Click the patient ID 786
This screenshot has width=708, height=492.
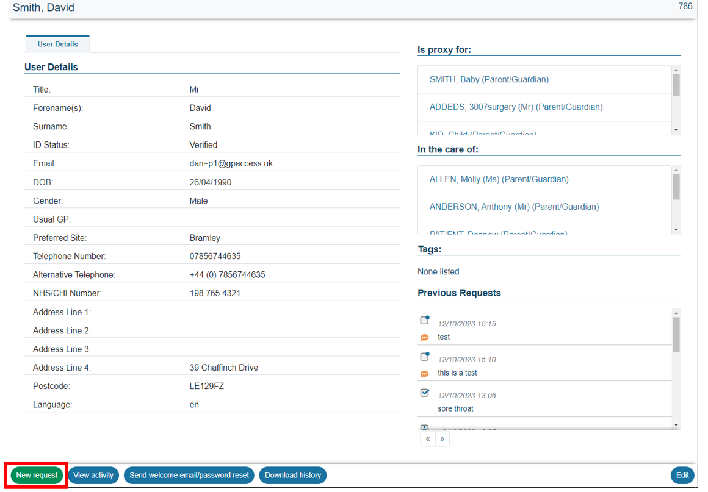tap(685, 6)
